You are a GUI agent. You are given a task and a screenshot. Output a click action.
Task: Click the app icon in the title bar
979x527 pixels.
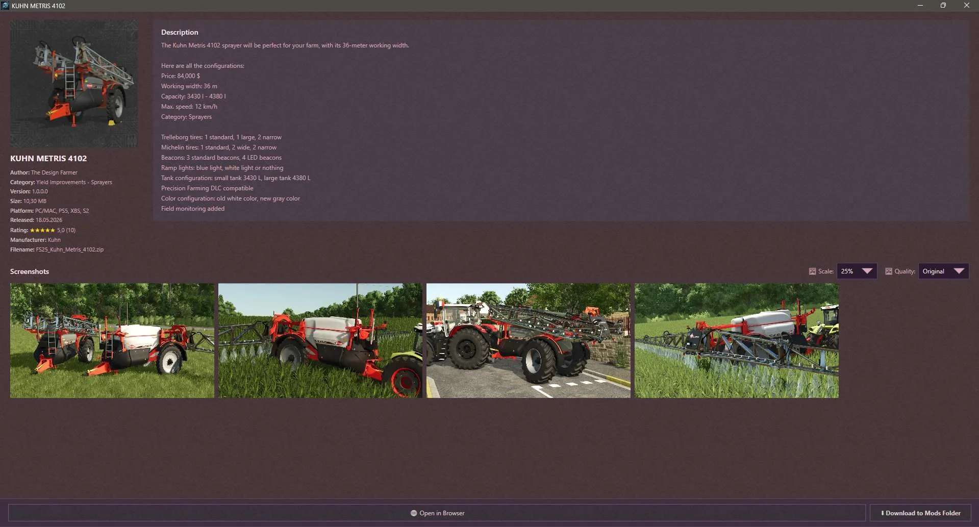(5, 6)
